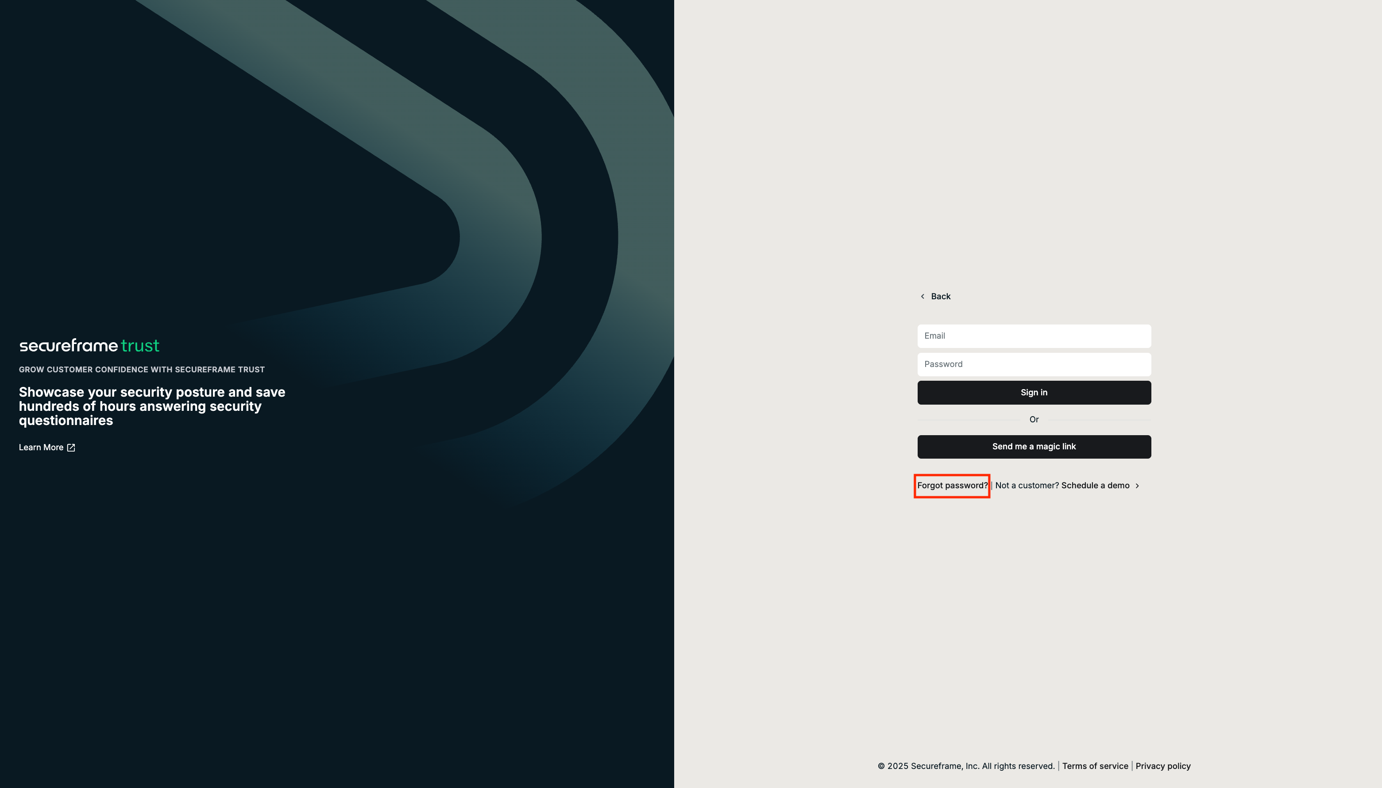Image resolution: width=1382 pixels, height=788 pixels.
Task: Click the "Not a customer?" text
Action: [x=1027, y=486]
